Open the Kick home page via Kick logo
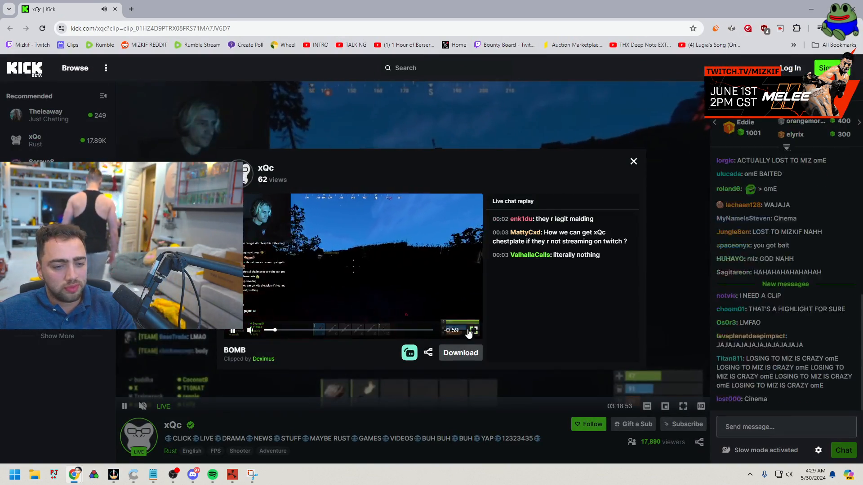The image size is (863, 485). pos(24,68)
